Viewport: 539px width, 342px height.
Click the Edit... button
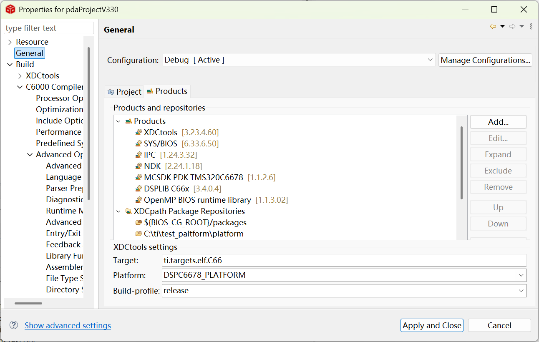[x=498, y=138]
